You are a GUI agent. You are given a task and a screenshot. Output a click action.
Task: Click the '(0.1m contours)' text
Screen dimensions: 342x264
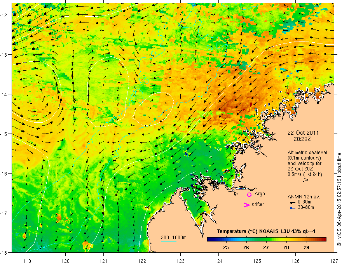[x=304, y=158]
